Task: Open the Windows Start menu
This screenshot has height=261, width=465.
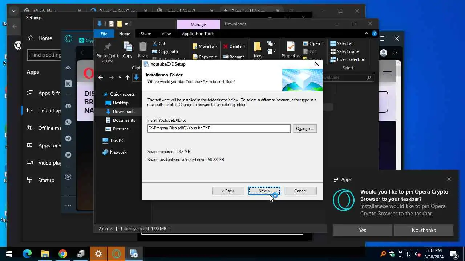Action: (x=9, y=254)
